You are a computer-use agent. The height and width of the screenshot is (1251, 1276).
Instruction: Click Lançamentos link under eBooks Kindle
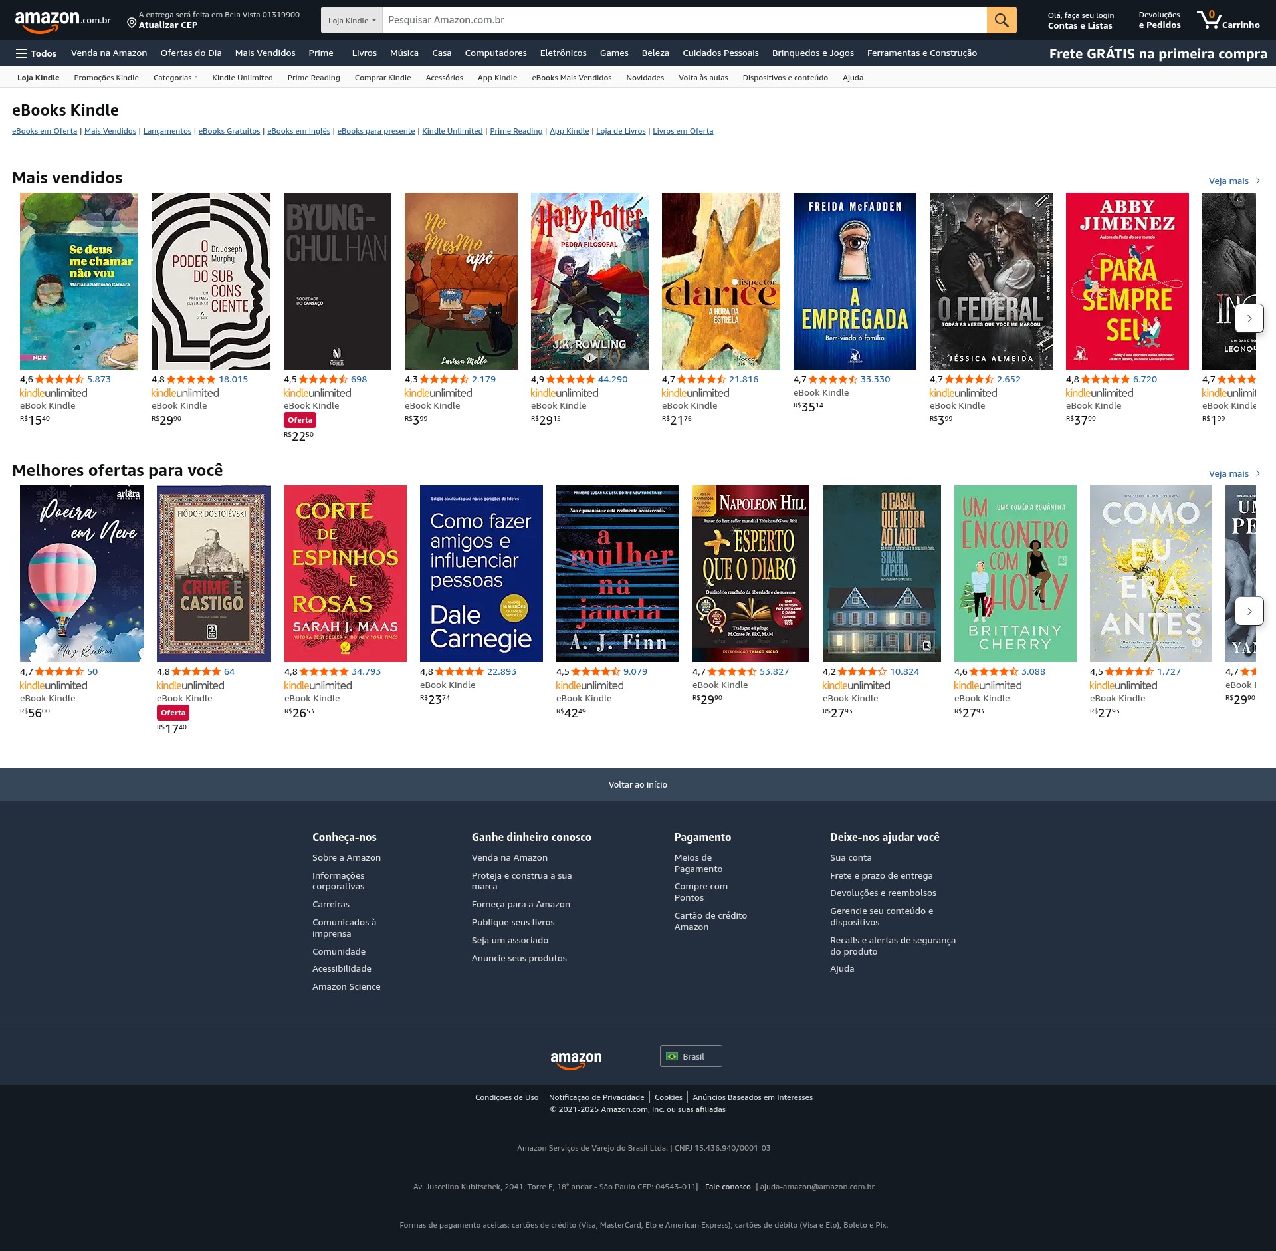[x=167, y=131]
